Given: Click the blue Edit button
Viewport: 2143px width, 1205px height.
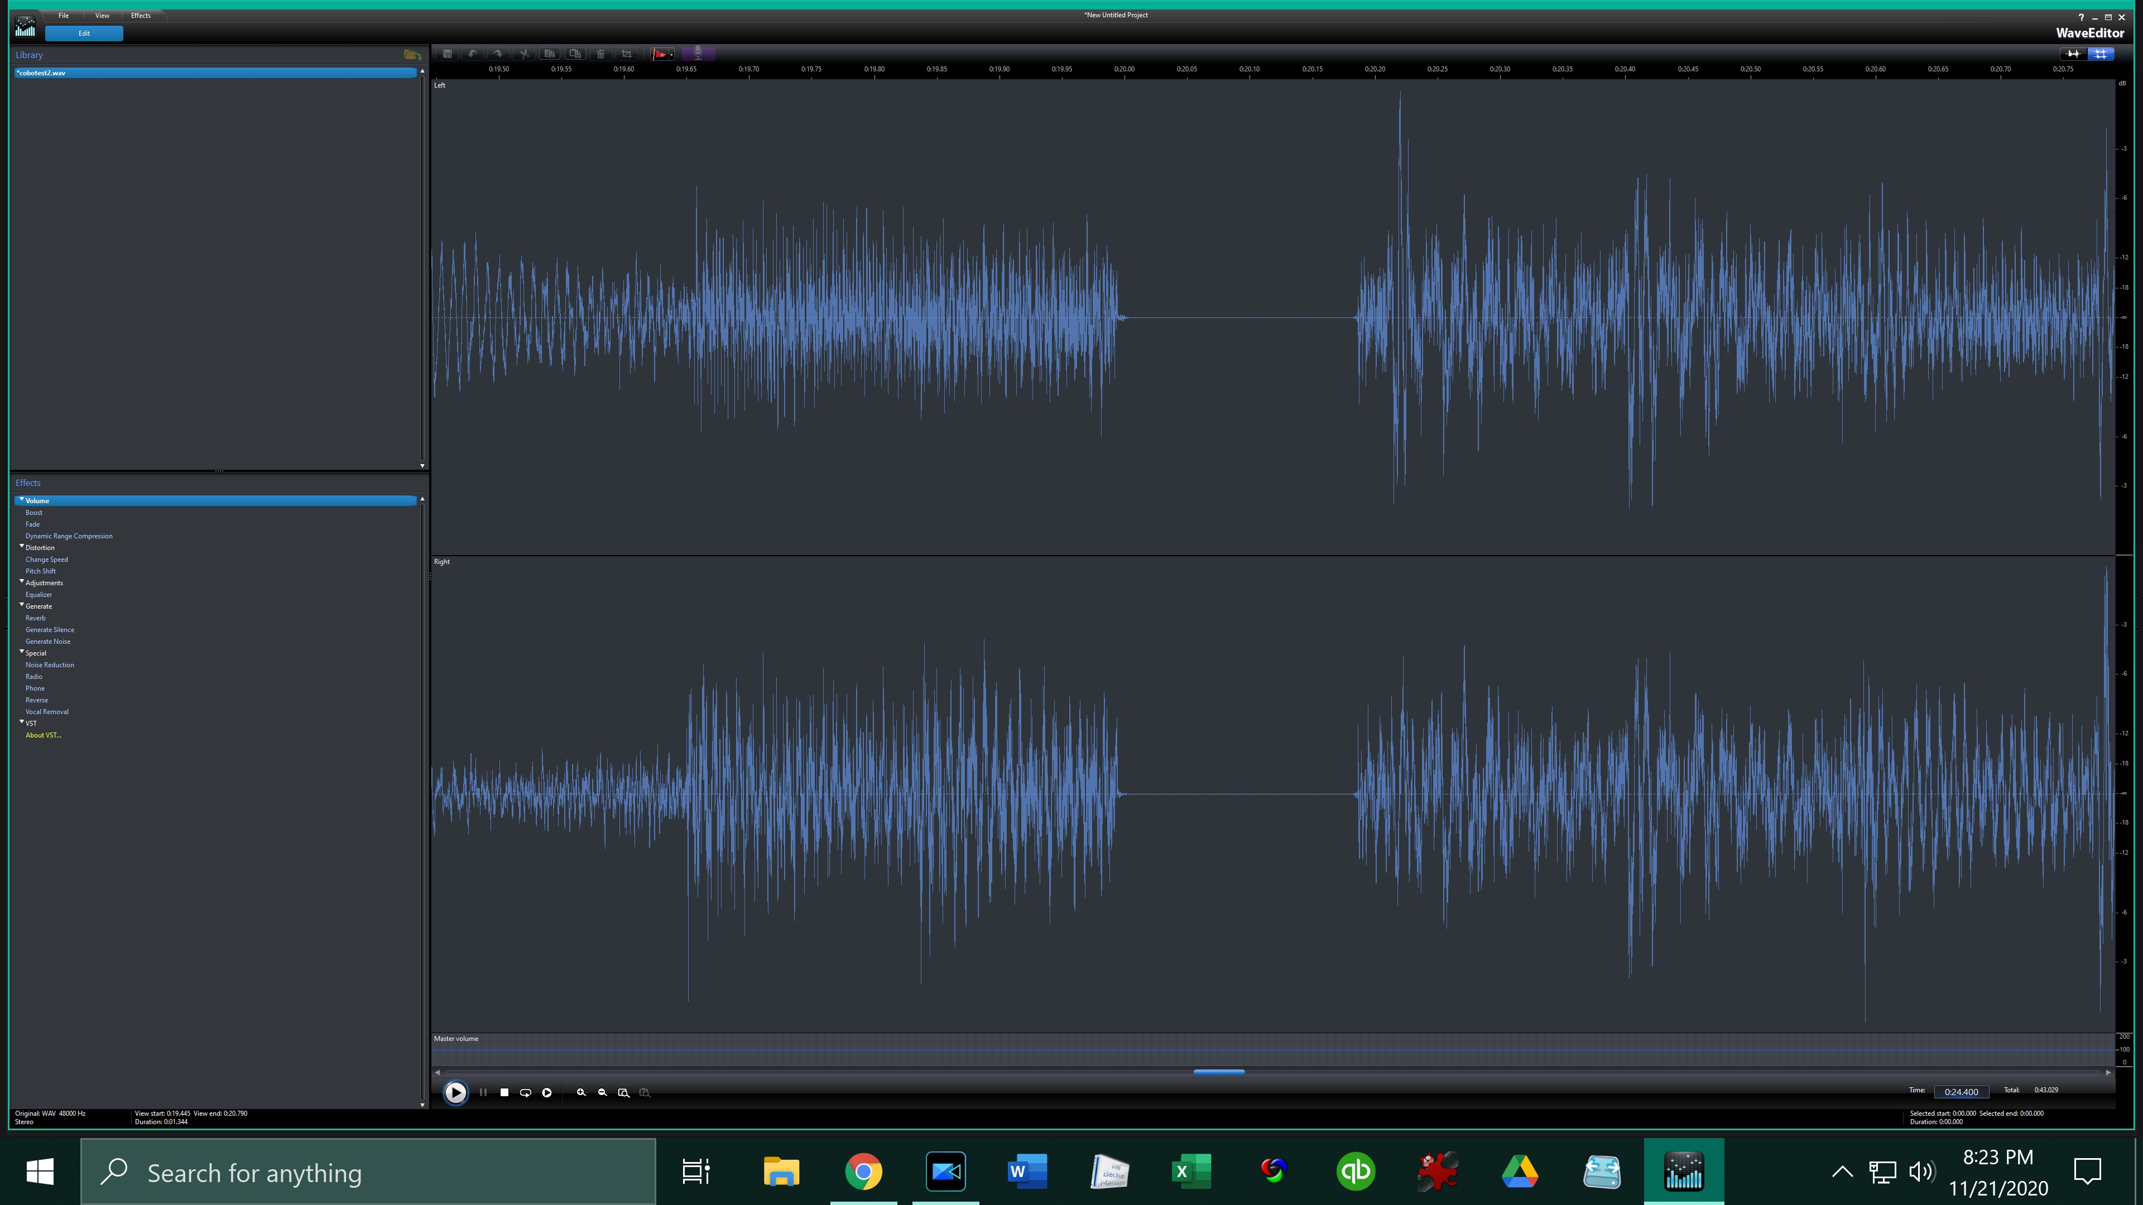Looking at the screenshot, I should tap(84, 33).
